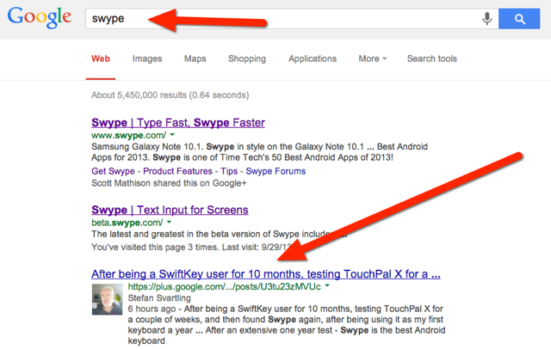
Task: Open the SwiftKey user Google+ post
Action: [266, 274]
